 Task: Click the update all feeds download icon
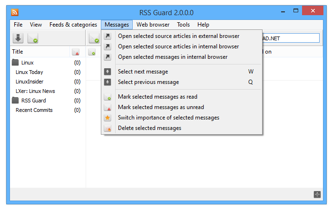point(18,38)
